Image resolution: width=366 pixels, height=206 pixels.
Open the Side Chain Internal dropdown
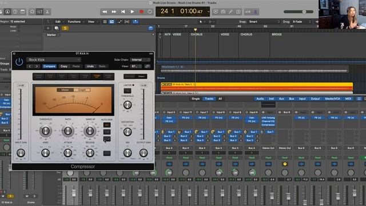(x=140, y=60)
